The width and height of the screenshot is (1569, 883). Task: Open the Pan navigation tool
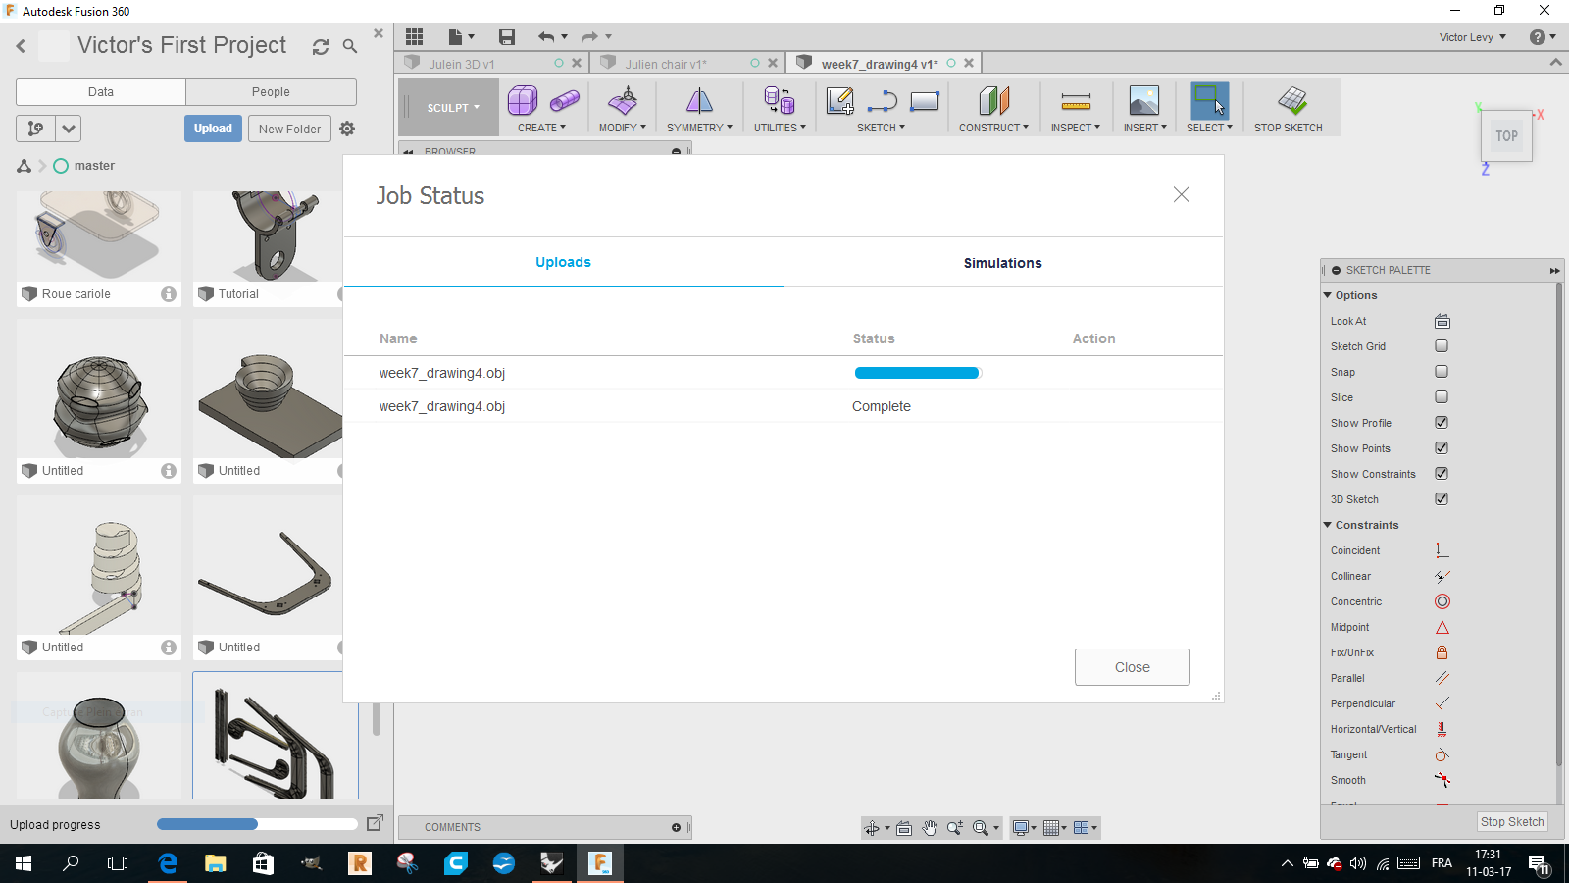930,828
